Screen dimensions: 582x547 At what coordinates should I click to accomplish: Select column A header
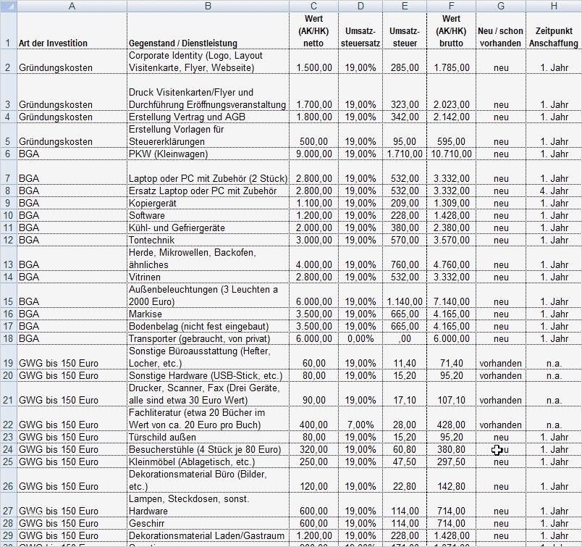coord(72,6)
